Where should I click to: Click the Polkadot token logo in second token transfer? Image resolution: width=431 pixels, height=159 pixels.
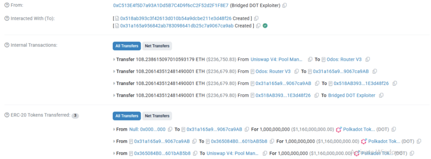(x=364, y=141)
